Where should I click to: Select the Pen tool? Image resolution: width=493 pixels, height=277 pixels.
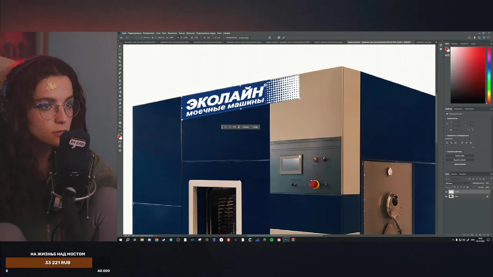(120, 107)
